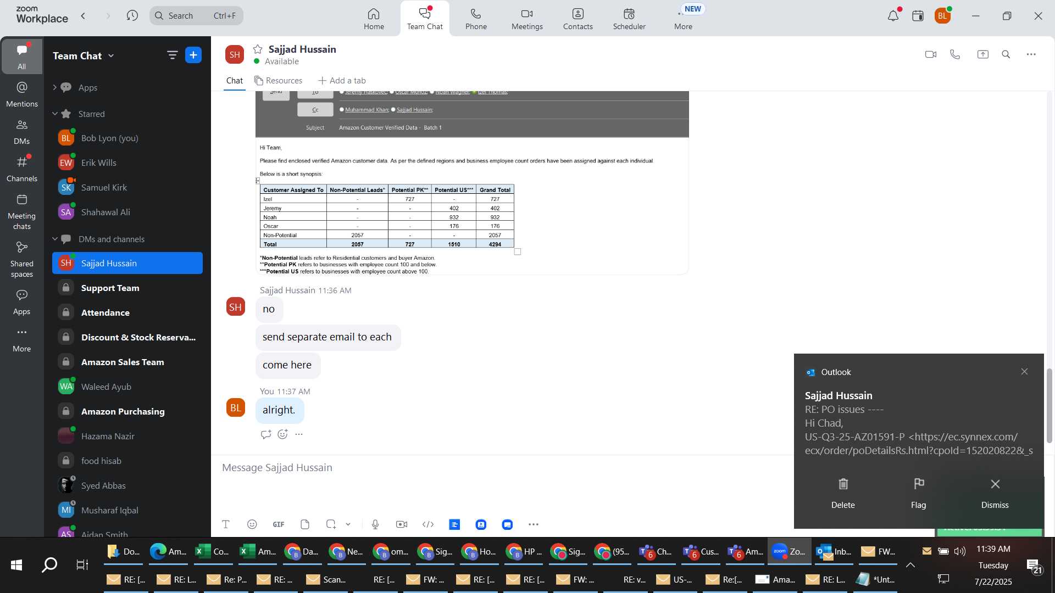The width and height of the screenshot is (1055, 593).
Task: Reply in thread to 'alright.' message
Action: pos(266,434)
